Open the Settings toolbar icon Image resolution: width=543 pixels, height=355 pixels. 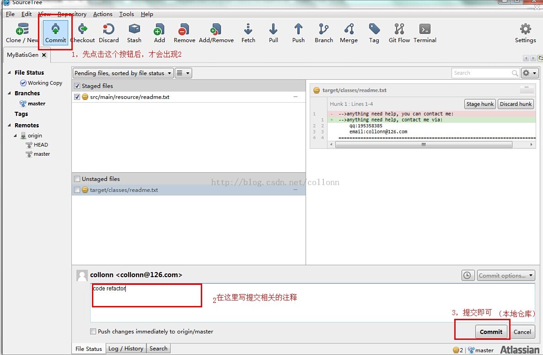[525, 32]
